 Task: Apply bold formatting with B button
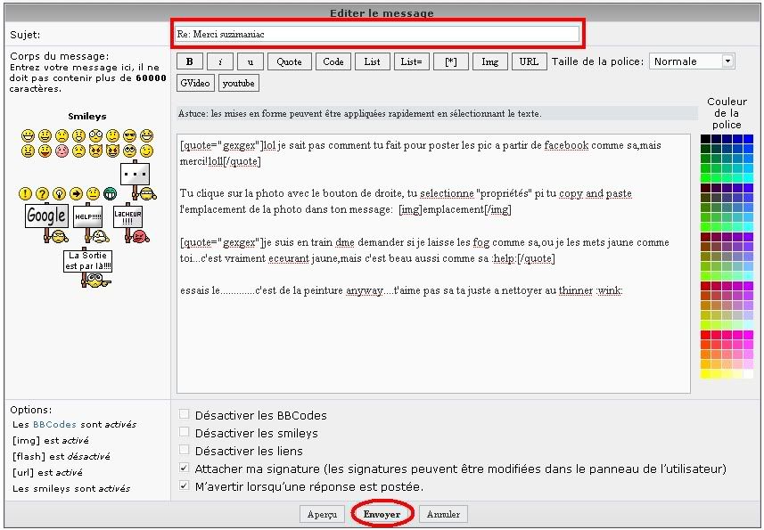click(x=190, y=61)
